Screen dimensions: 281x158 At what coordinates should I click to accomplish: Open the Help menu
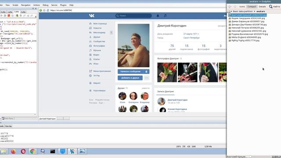point(71,5)
